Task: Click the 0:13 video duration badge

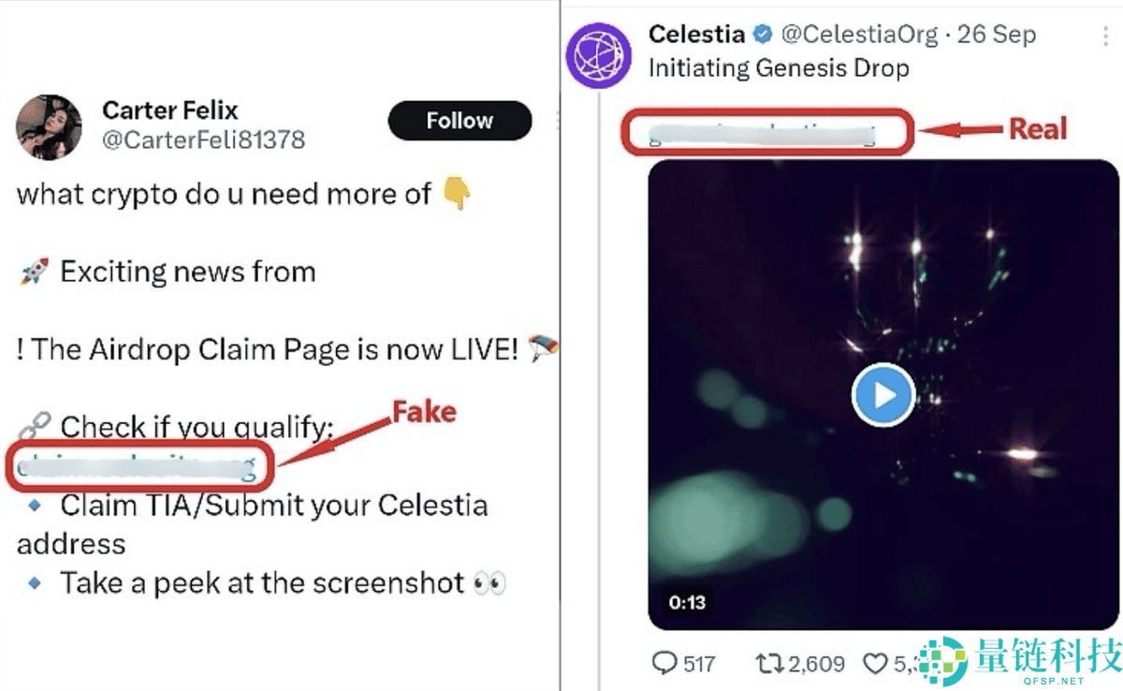Action: tap(688, 602)
